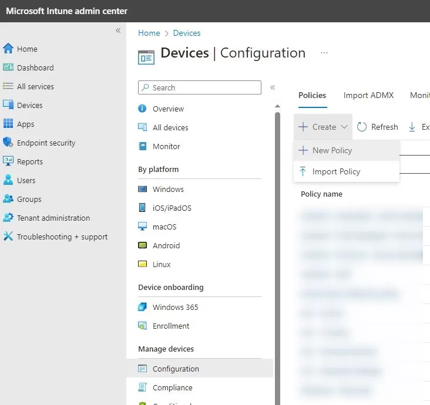Select the Tenant administration gear icon
The width and height of the screenshot is (430, 405).
pos(8,218)
